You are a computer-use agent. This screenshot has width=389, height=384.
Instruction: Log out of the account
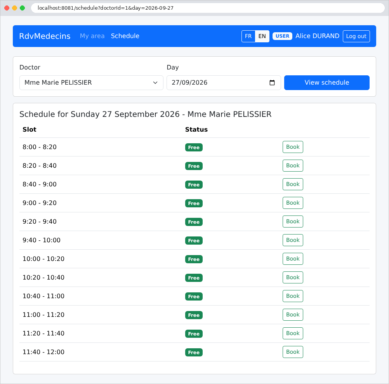[356, 36]
